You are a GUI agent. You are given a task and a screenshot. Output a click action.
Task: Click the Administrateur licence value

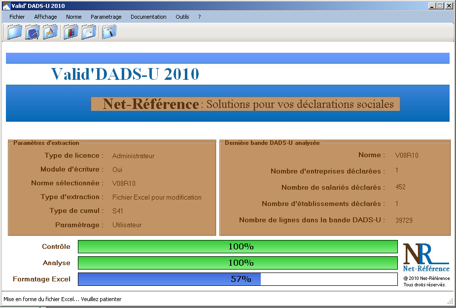[x=133, y=156]
